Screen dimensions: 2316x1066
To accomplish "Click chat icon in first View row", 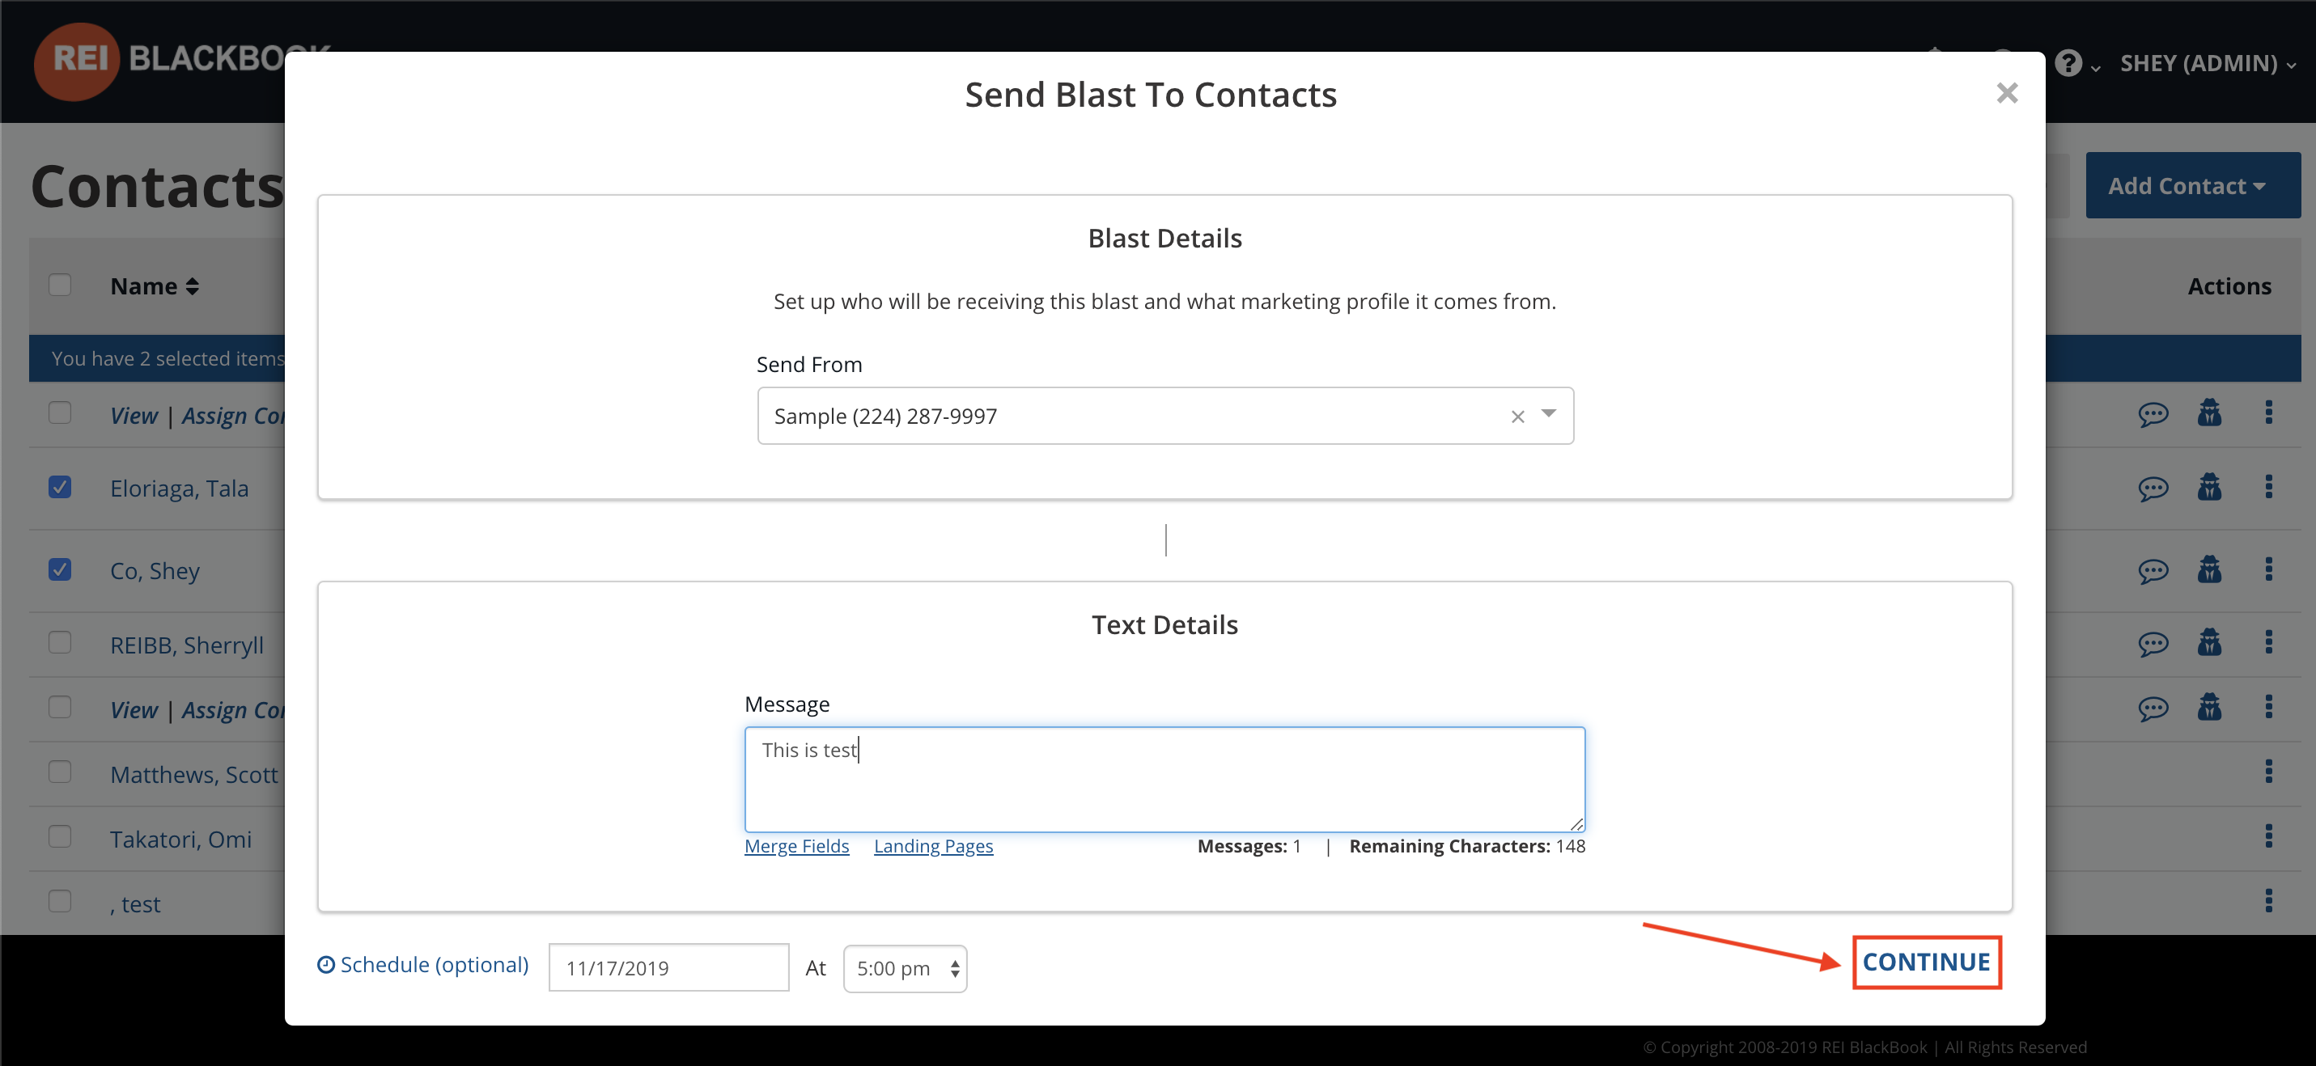I will pos(2153,414).
